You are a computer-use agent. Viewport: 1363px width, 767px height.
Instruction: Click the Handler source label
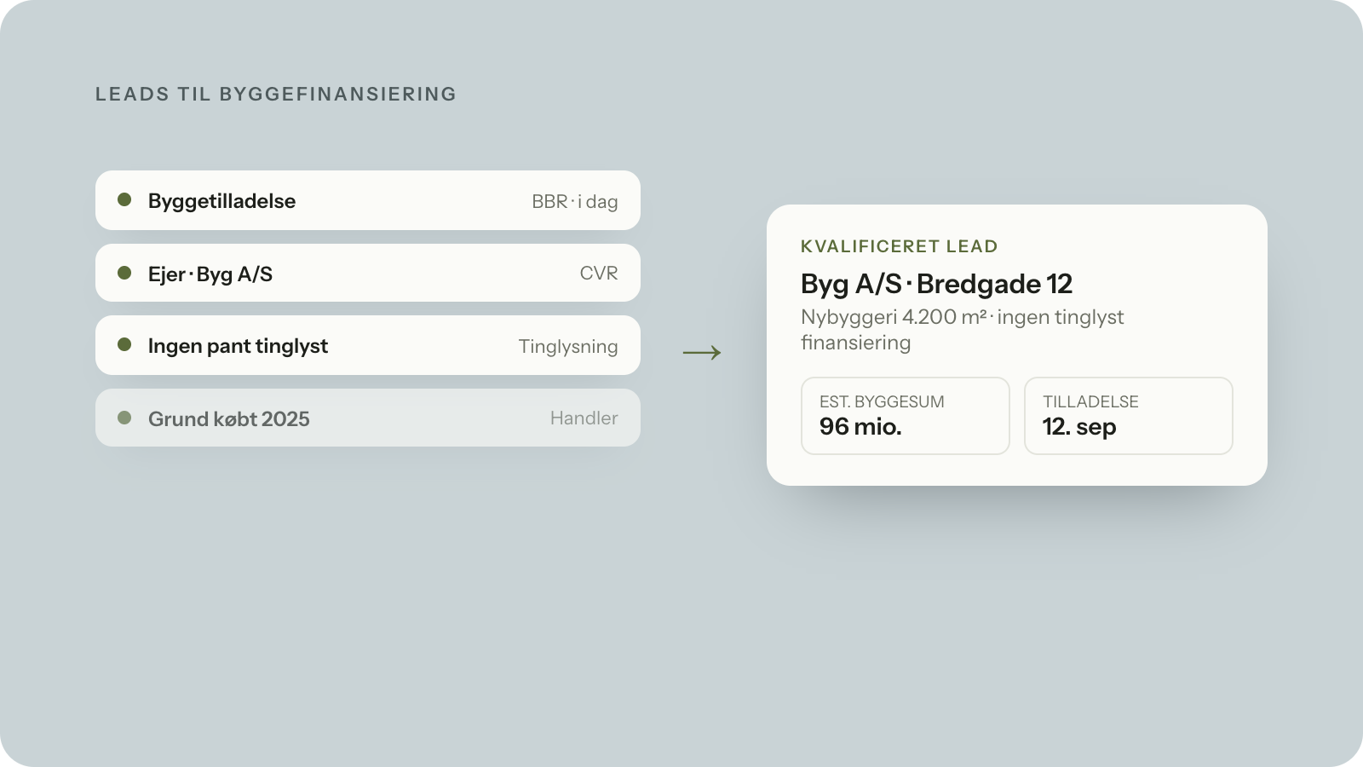click(x=584, y=418)
